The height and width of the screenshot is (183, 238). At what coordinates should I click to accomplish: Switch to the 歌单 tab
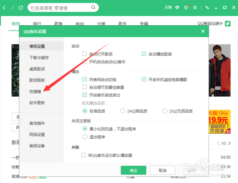(x=58, y=24)
